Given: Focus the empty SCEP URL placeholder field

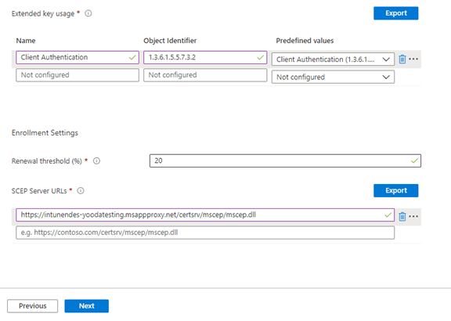Looking at the screenshot, I should click(205, 233).
